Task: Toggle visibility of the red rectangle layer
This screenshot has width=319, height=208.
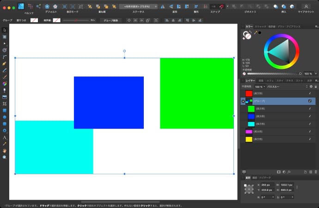Action: [310, 93]
